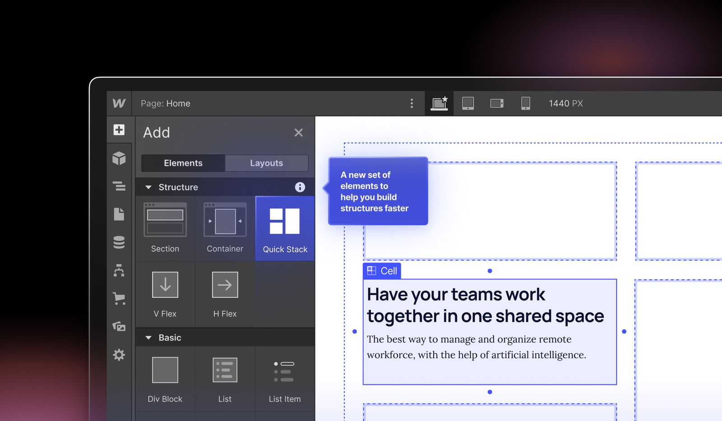Switch to the tablet breakpoint
This screenshot has height=421, width=722.
[x=468, y=103]
